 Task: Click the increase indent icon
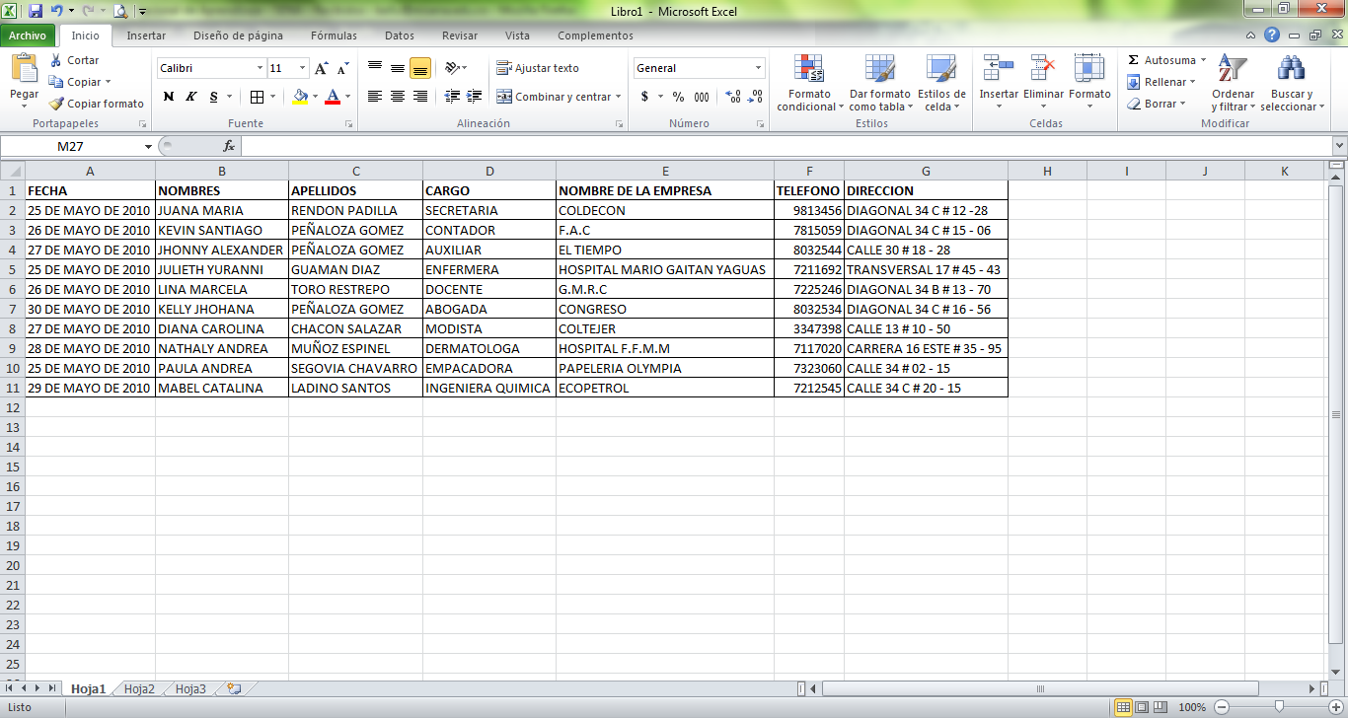click(475, 97)
